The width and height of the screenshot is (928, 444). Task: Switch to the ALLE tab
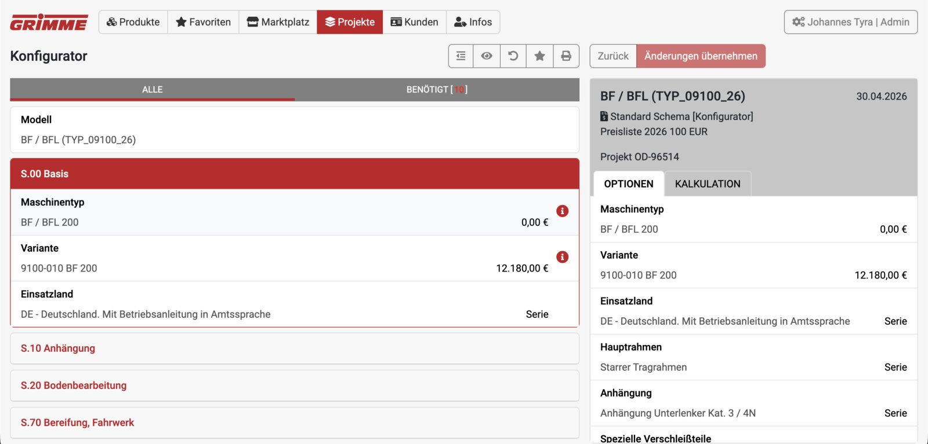pos(153,90)
